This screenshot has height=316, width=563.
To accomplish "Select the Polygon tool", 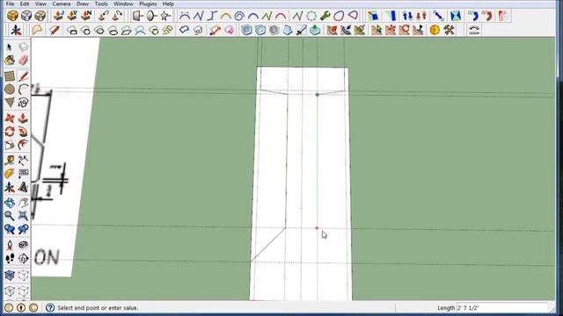I will pos(10,103).
